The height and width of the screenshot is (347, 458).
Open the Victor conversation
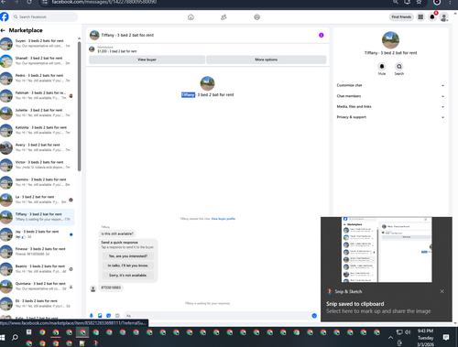(38, 165)
